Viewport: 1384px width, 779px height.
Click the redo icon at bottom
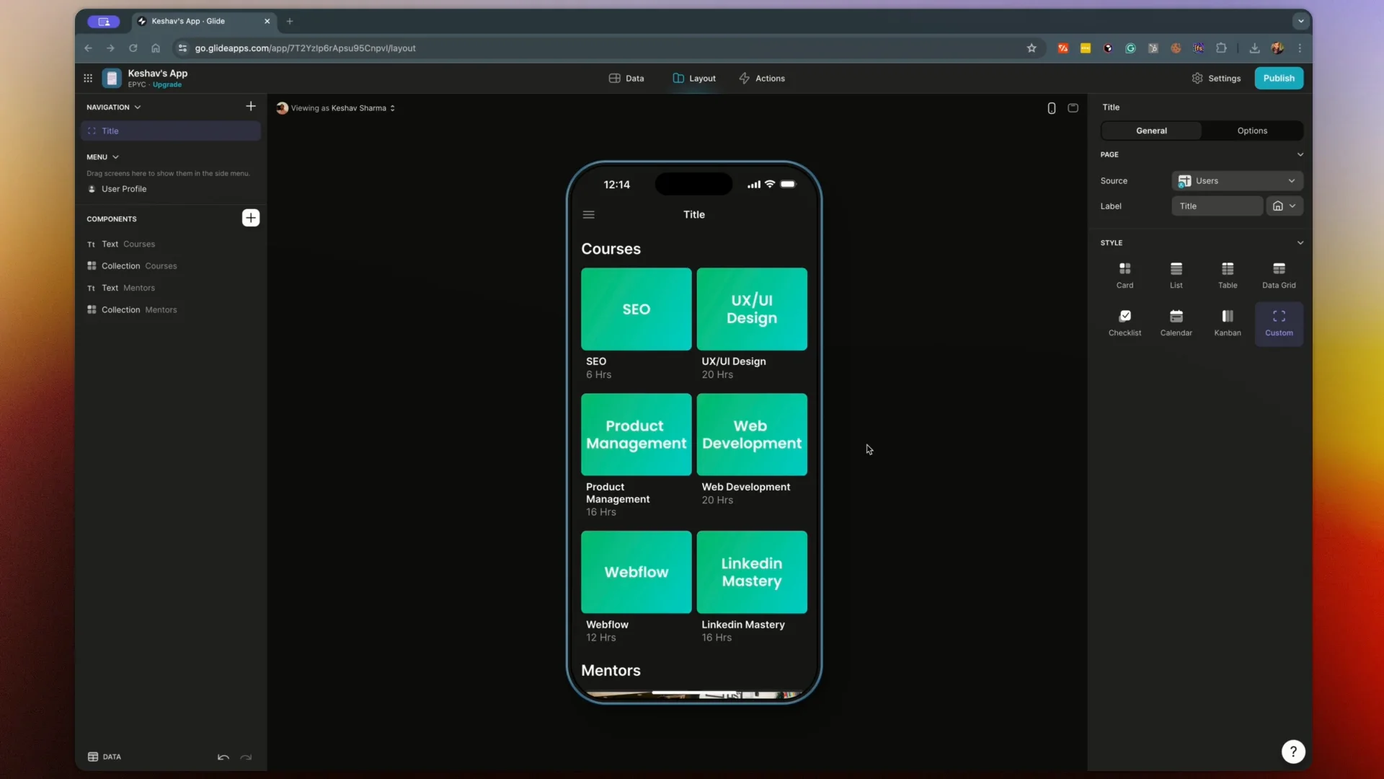pyautogui.click(x=246, y=757)
